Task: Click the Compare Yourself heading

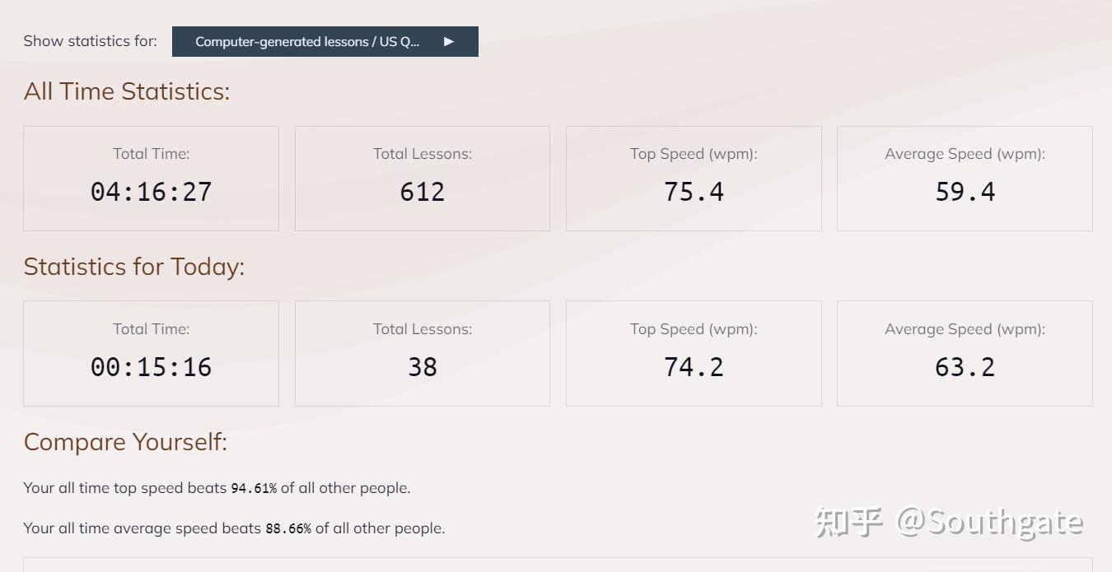Action: point(125,442)
